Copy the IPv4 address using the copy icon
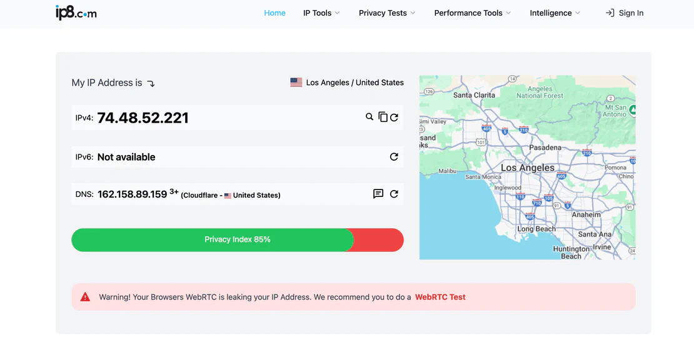This screenshot has width=694, height=337. click(x=383, y=117)
